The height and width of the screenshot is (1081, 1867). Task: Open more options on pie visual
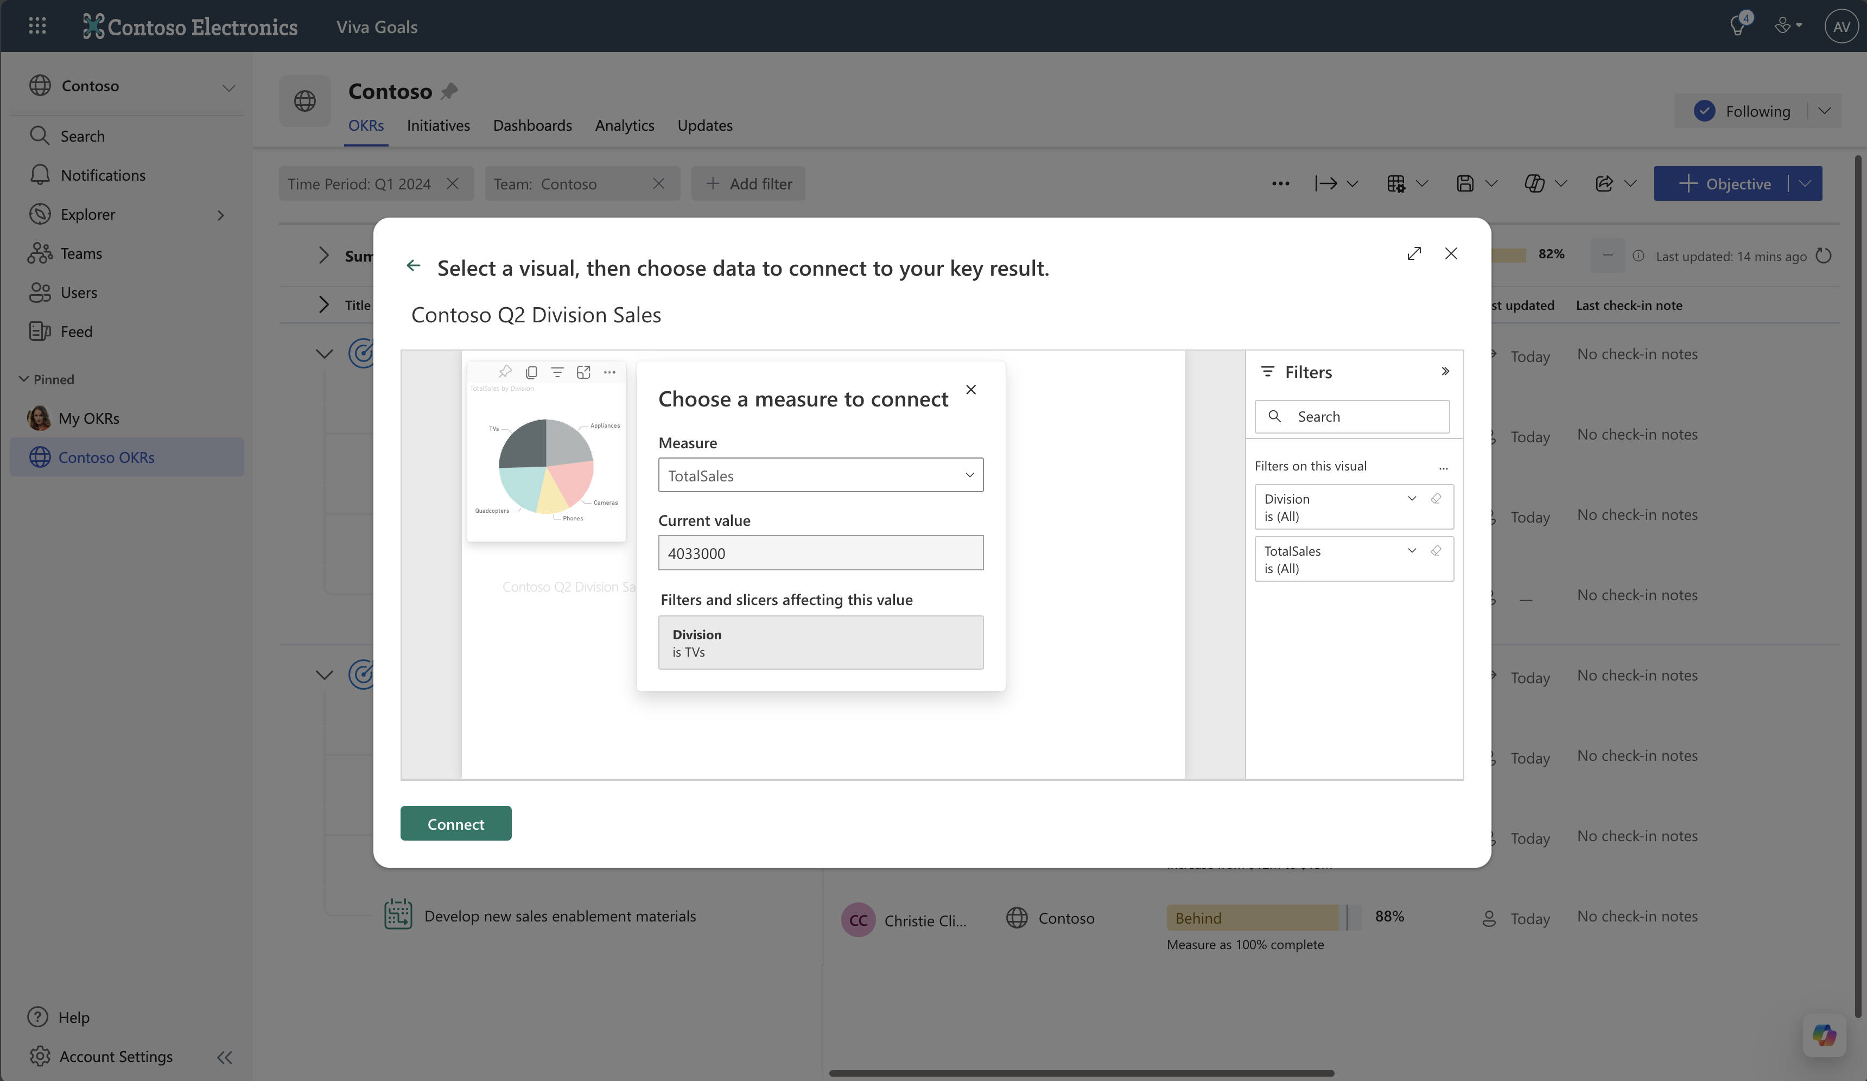click(609, 372)
